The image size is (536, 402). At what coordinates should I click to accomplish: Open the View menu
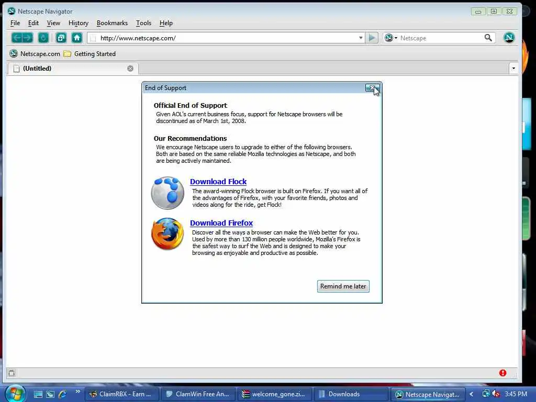(54, 23)
